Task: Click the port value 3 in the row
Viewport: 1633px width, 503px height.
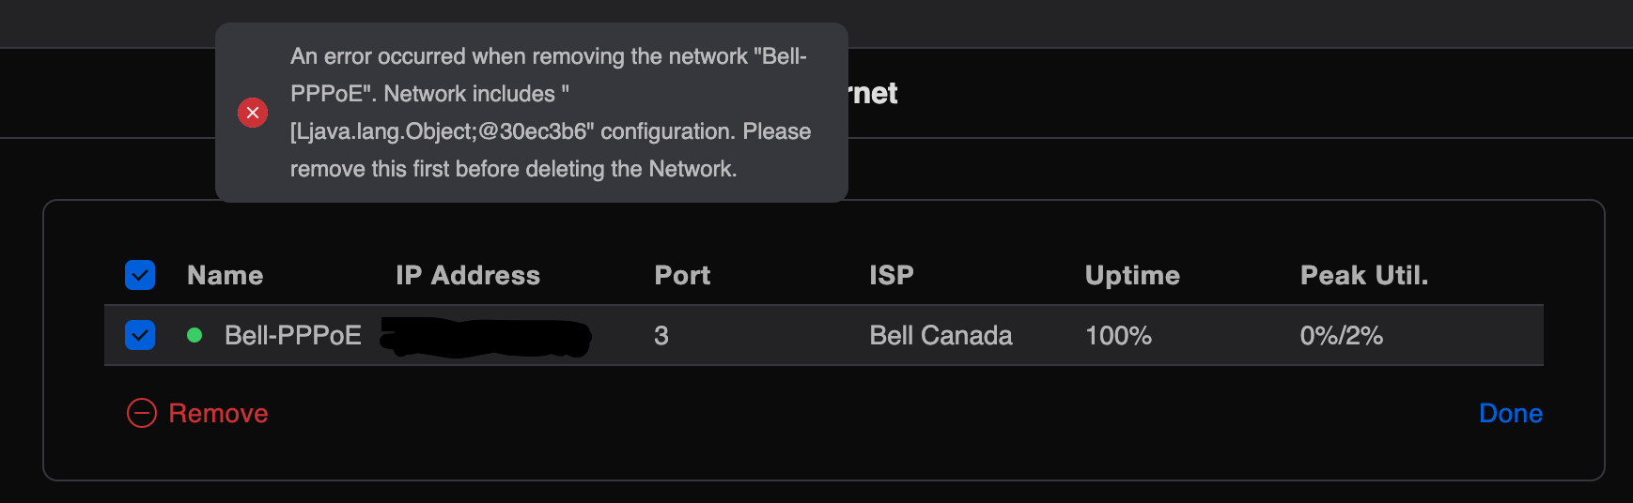Action: click(661, 335)
